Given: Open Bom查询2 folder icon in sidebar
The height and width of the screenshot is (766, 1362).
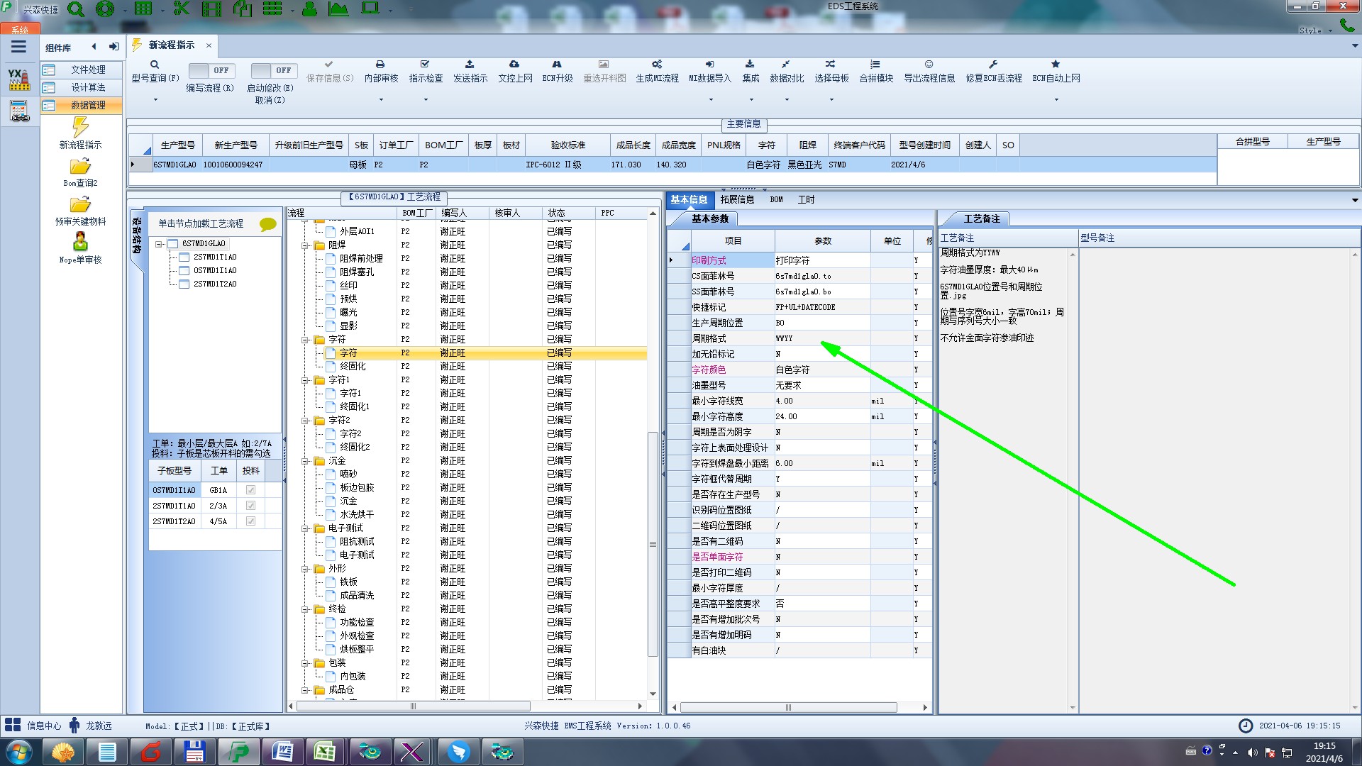Looking at the screenshot, I should point(80,167).
